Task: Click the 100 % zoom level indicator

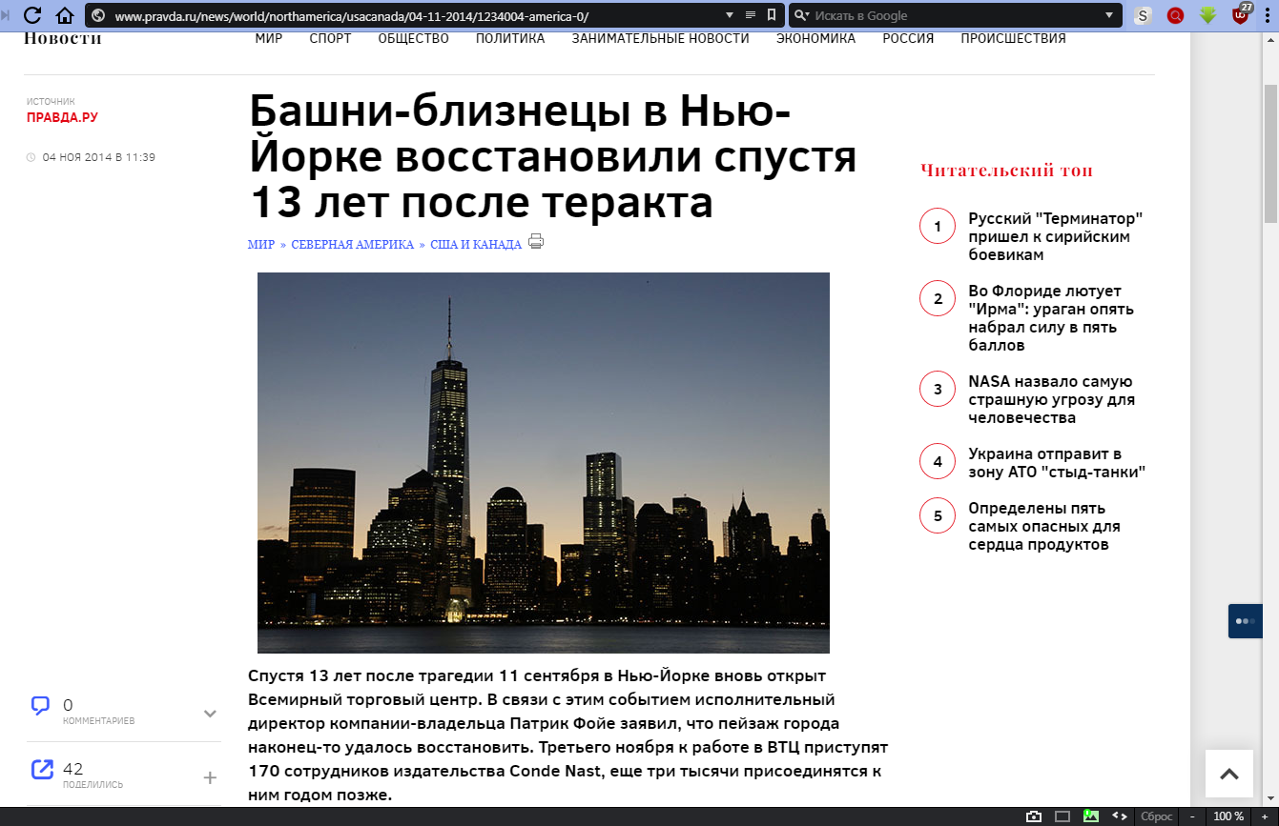Action: coord(1228,816)
